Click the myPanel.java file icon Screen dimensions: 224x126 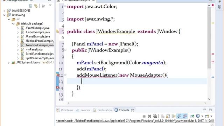(22, 50)
